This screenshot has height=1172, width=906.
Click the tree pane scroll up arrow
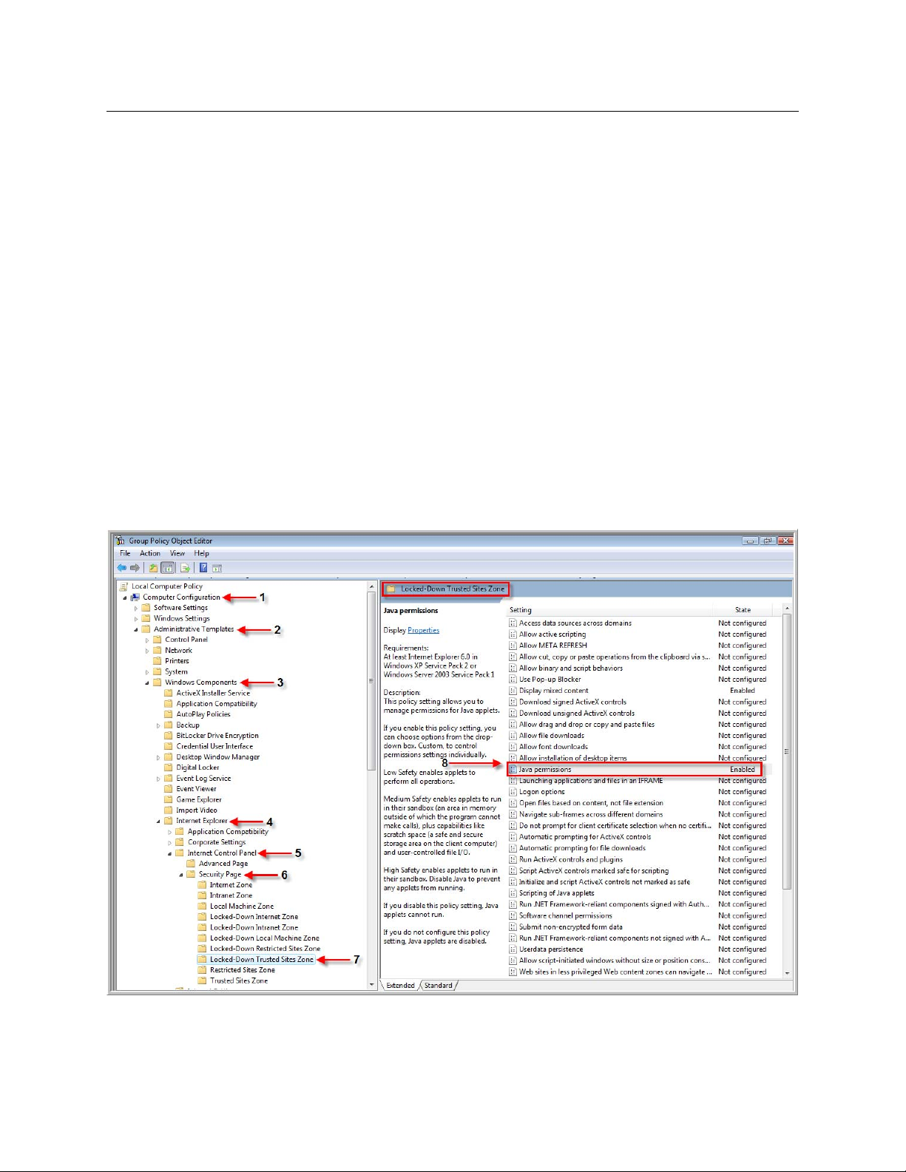[371, 586]
